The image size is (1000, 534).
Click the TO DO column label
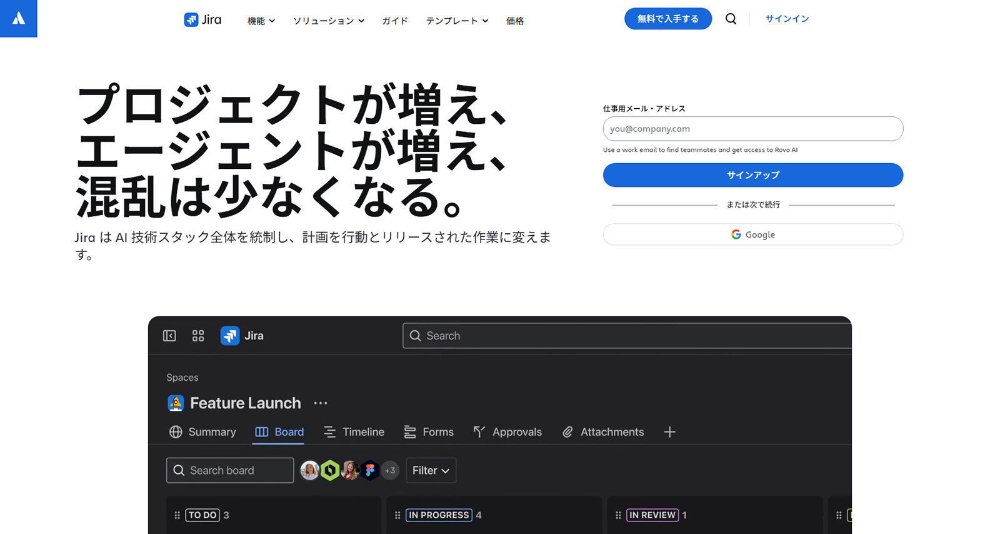tap(202, 515)
